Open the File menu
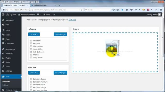 [x=3, y=2]
